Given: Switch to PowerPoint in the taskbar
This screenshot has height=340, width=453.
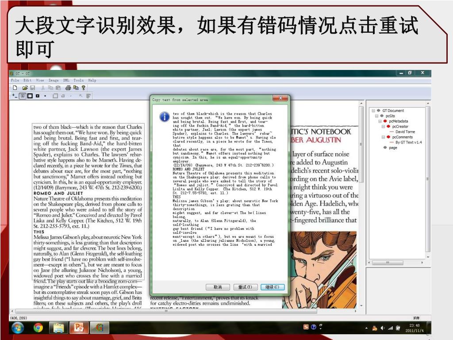Looking at the screenshot, I should 79,328.
